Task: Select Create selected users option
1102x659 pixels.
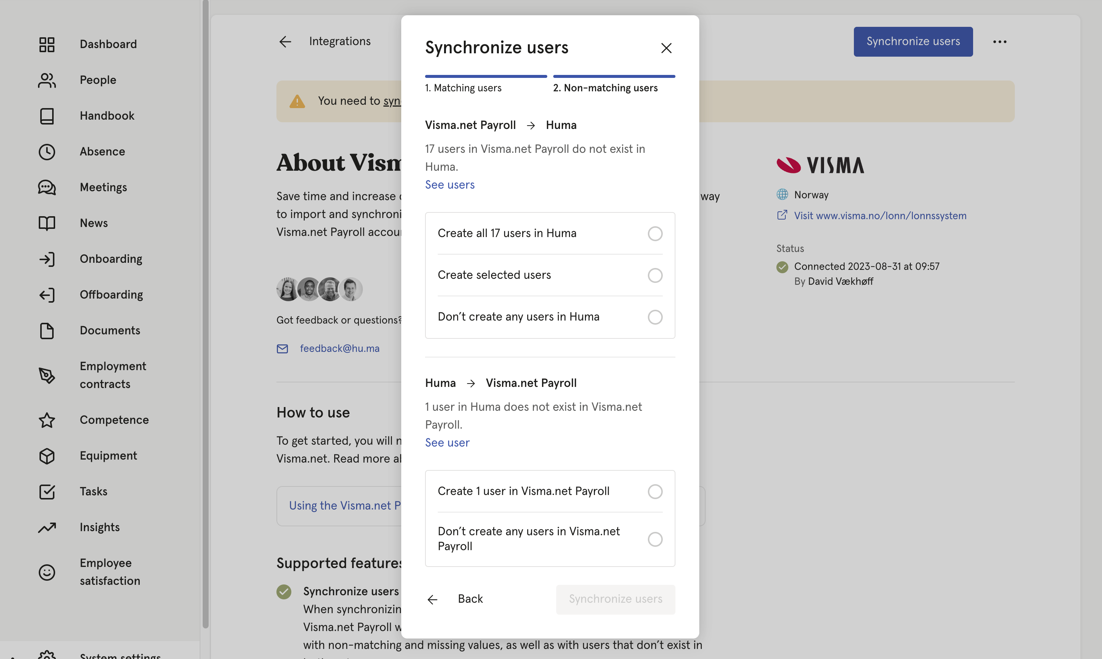Action: coord(550,275)
